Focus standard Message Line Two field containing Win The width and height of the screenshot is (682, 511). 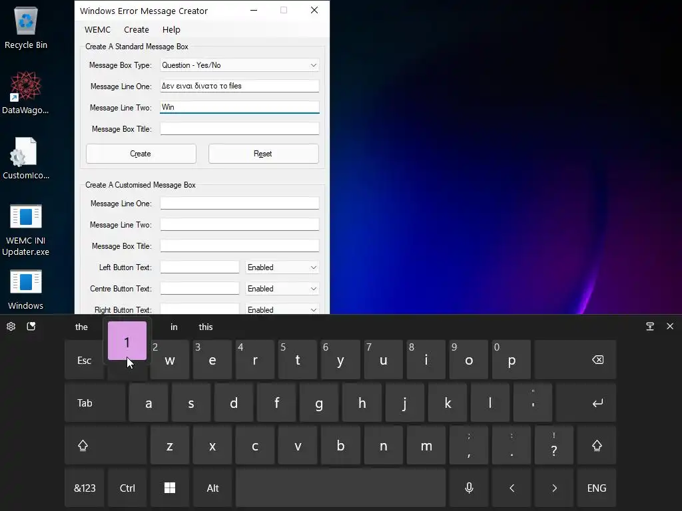[x=240, y=107]
